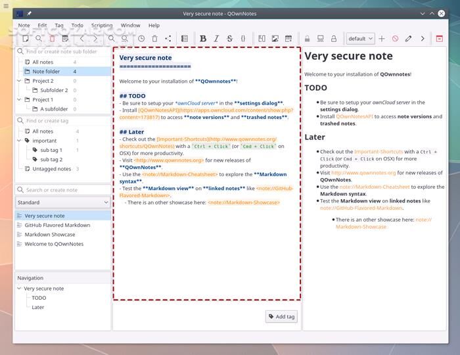
Task: Apply strikethrough formatting
Action: tap(230, 38)
